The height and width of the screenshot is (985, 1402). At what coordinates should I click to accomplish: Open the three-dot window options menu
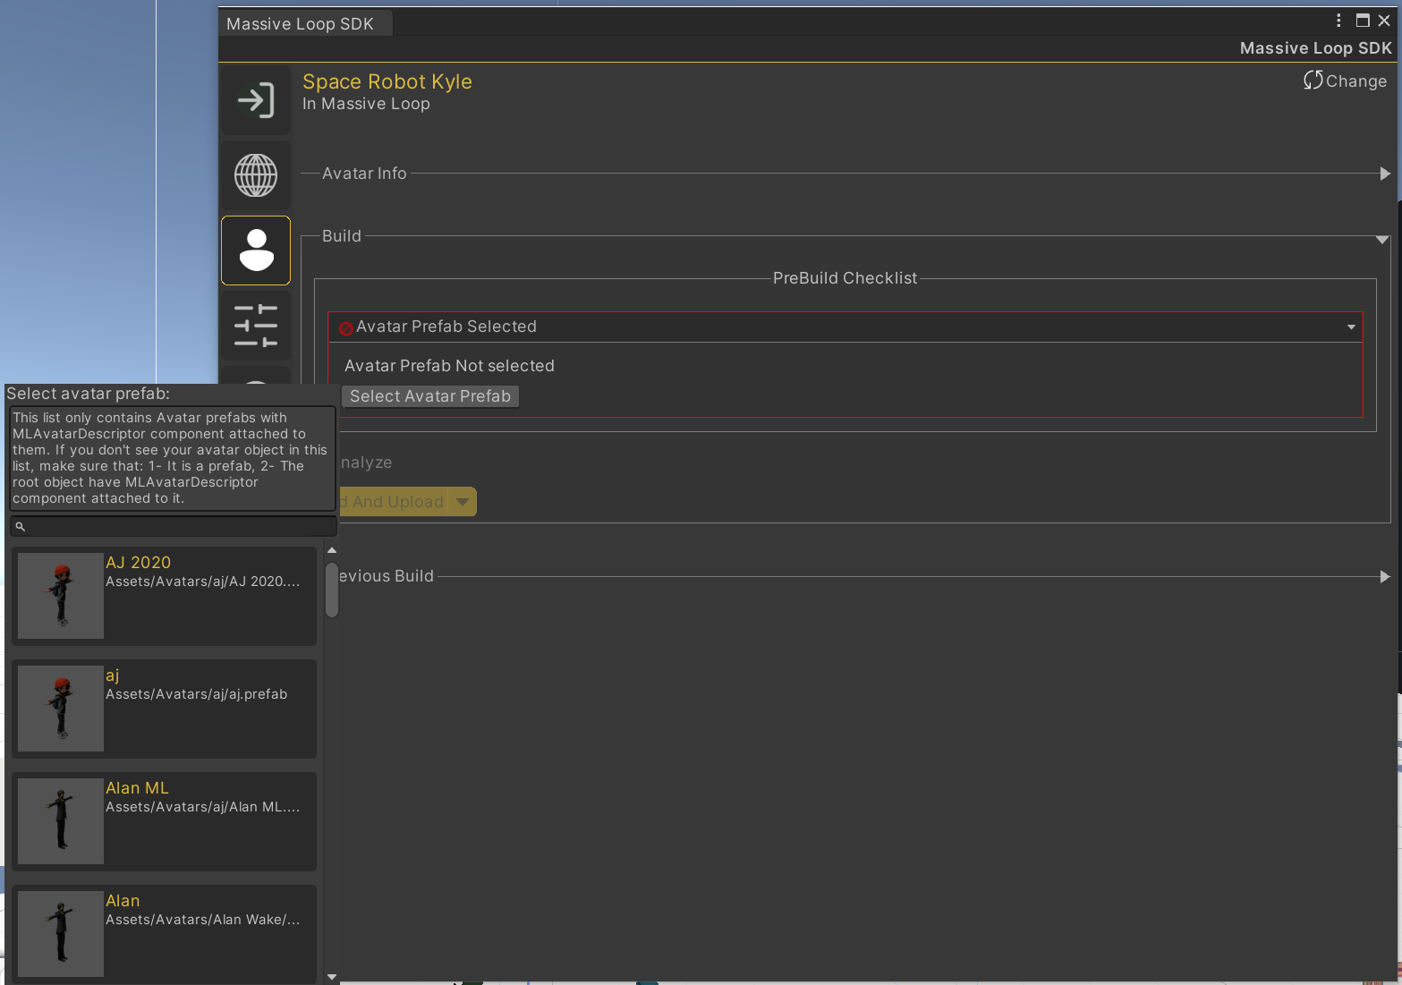(1338, 21)
